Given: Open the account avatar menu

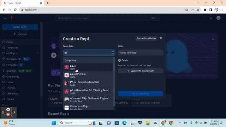Looking at the screenshot, I should click(x=219, y=18).
